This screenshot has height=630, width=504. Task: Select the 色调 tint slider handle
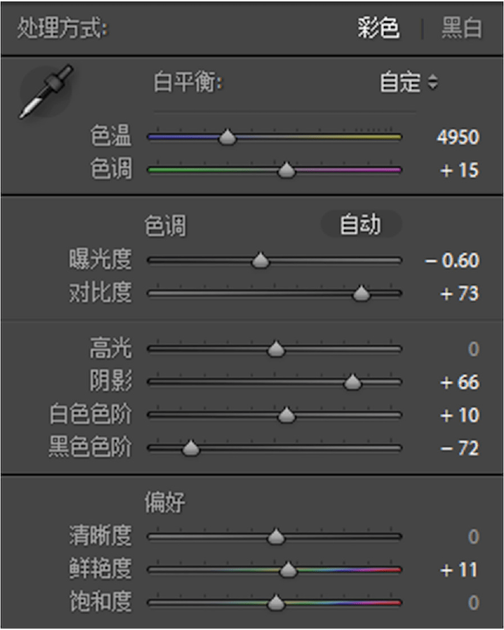pyautogui.click(x=287, y=169)
